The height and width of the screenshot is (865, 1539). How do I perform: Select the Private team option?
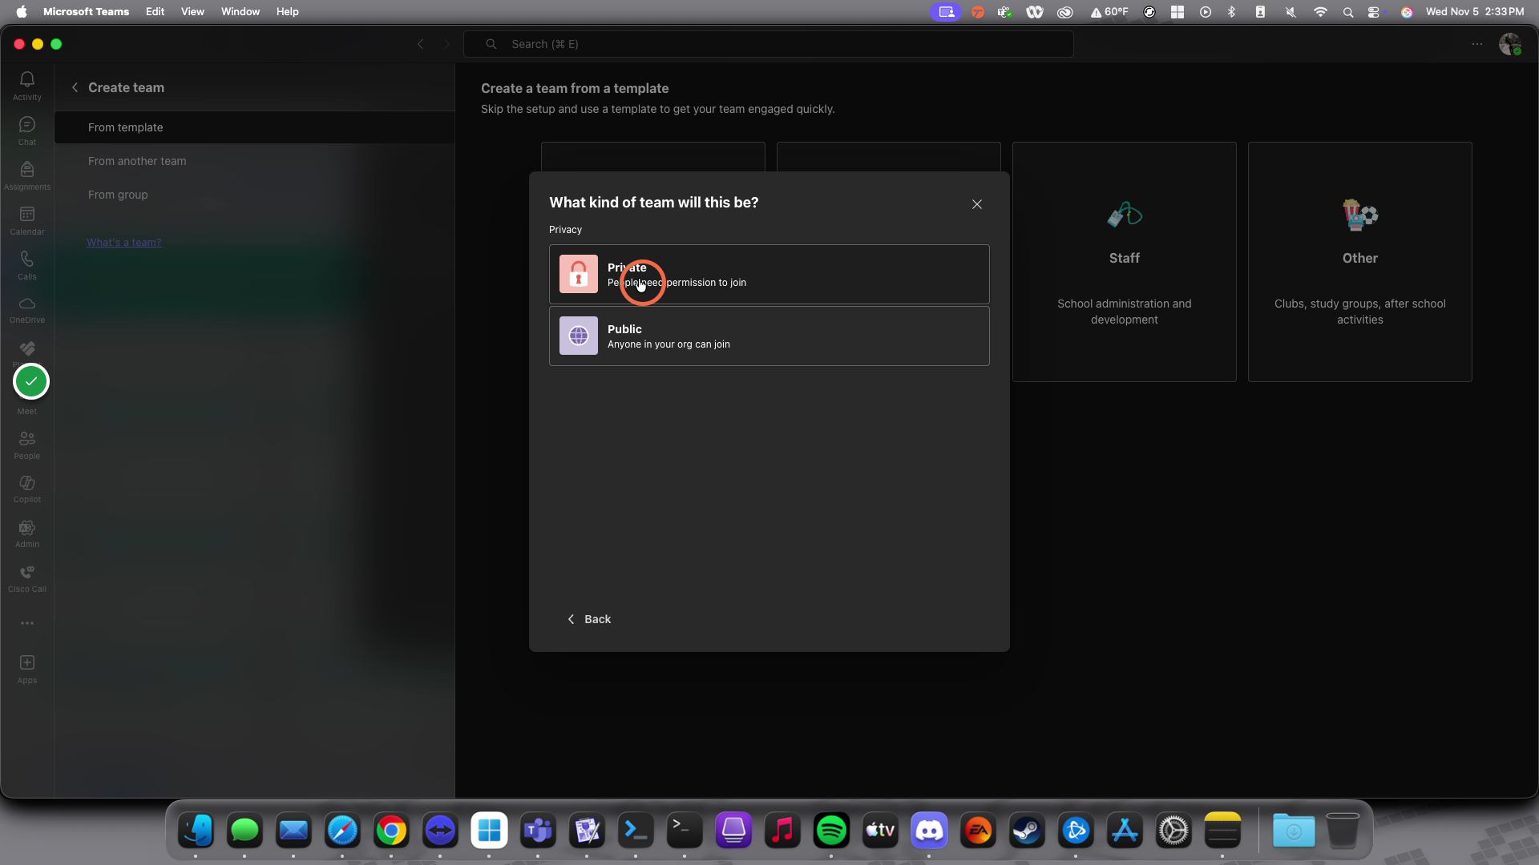coord(769,274)
